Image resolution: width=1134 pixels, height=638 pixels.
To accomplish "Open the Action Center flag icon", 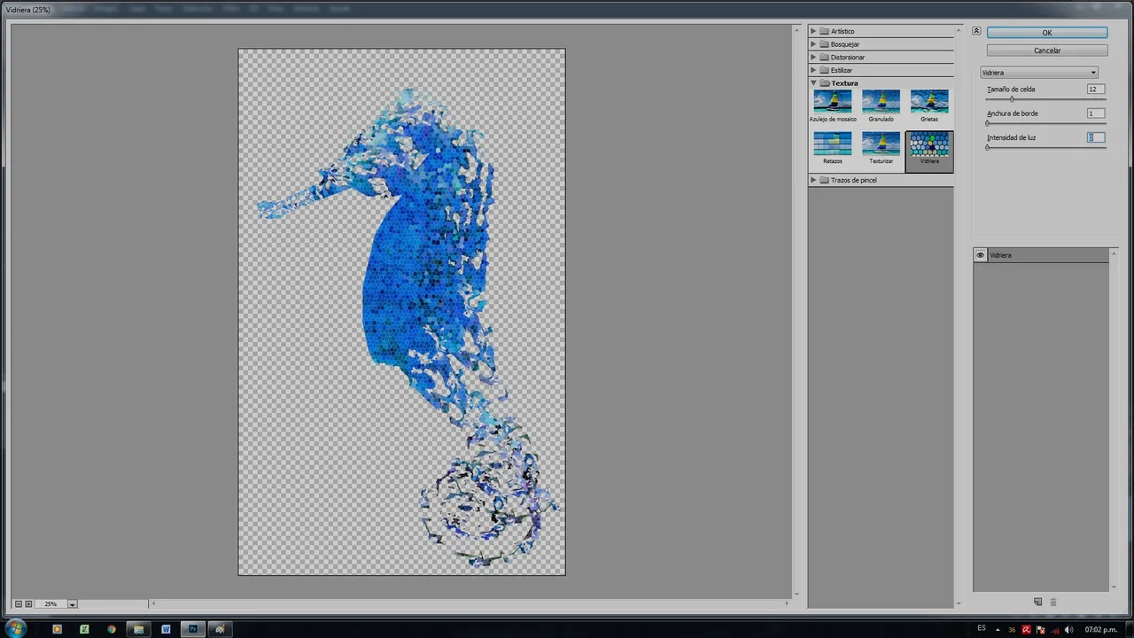I will click(x=1040, y=630).
